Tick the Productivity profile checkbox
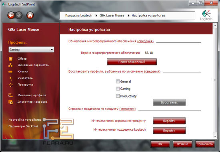Image resolution: width=220 pixels, height=152 pixels. pyautogui.click(x=118, y=96)
